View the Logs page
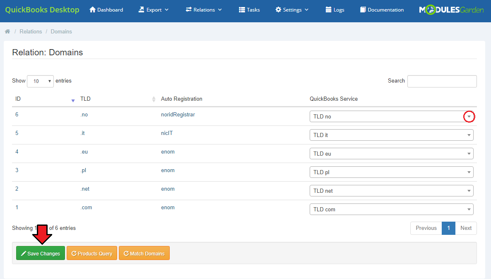The width and height of the screenshot is (491, 279). [335, 10]
